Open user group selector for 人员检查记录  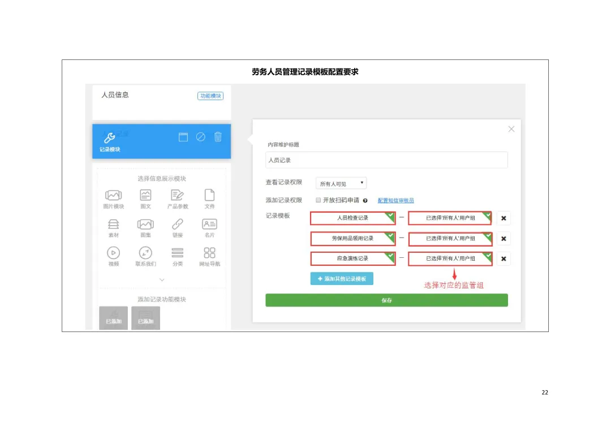450,218
